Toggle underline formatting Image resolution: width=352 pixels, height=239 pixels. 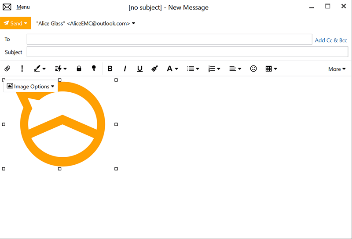point(140,69)
